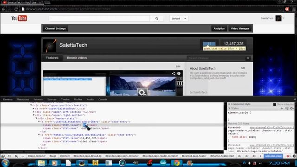Open the Chrome menu icon
Viewport: 297px width, 167px height.
click(294, 9)
